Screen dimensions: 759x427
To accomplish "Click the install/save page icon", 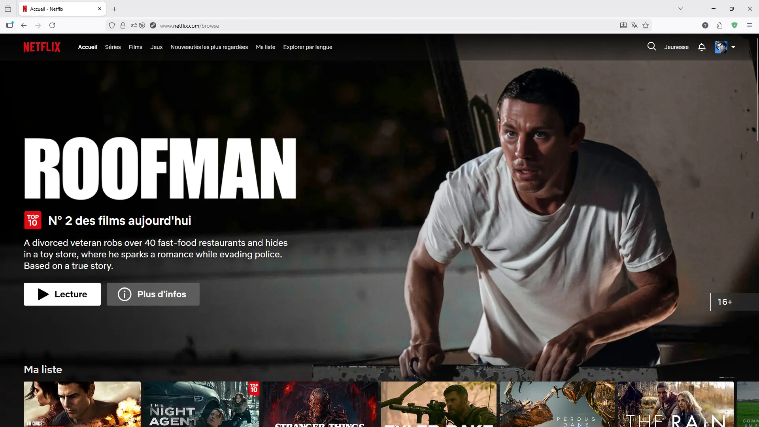I will click(x=623, y=25).
